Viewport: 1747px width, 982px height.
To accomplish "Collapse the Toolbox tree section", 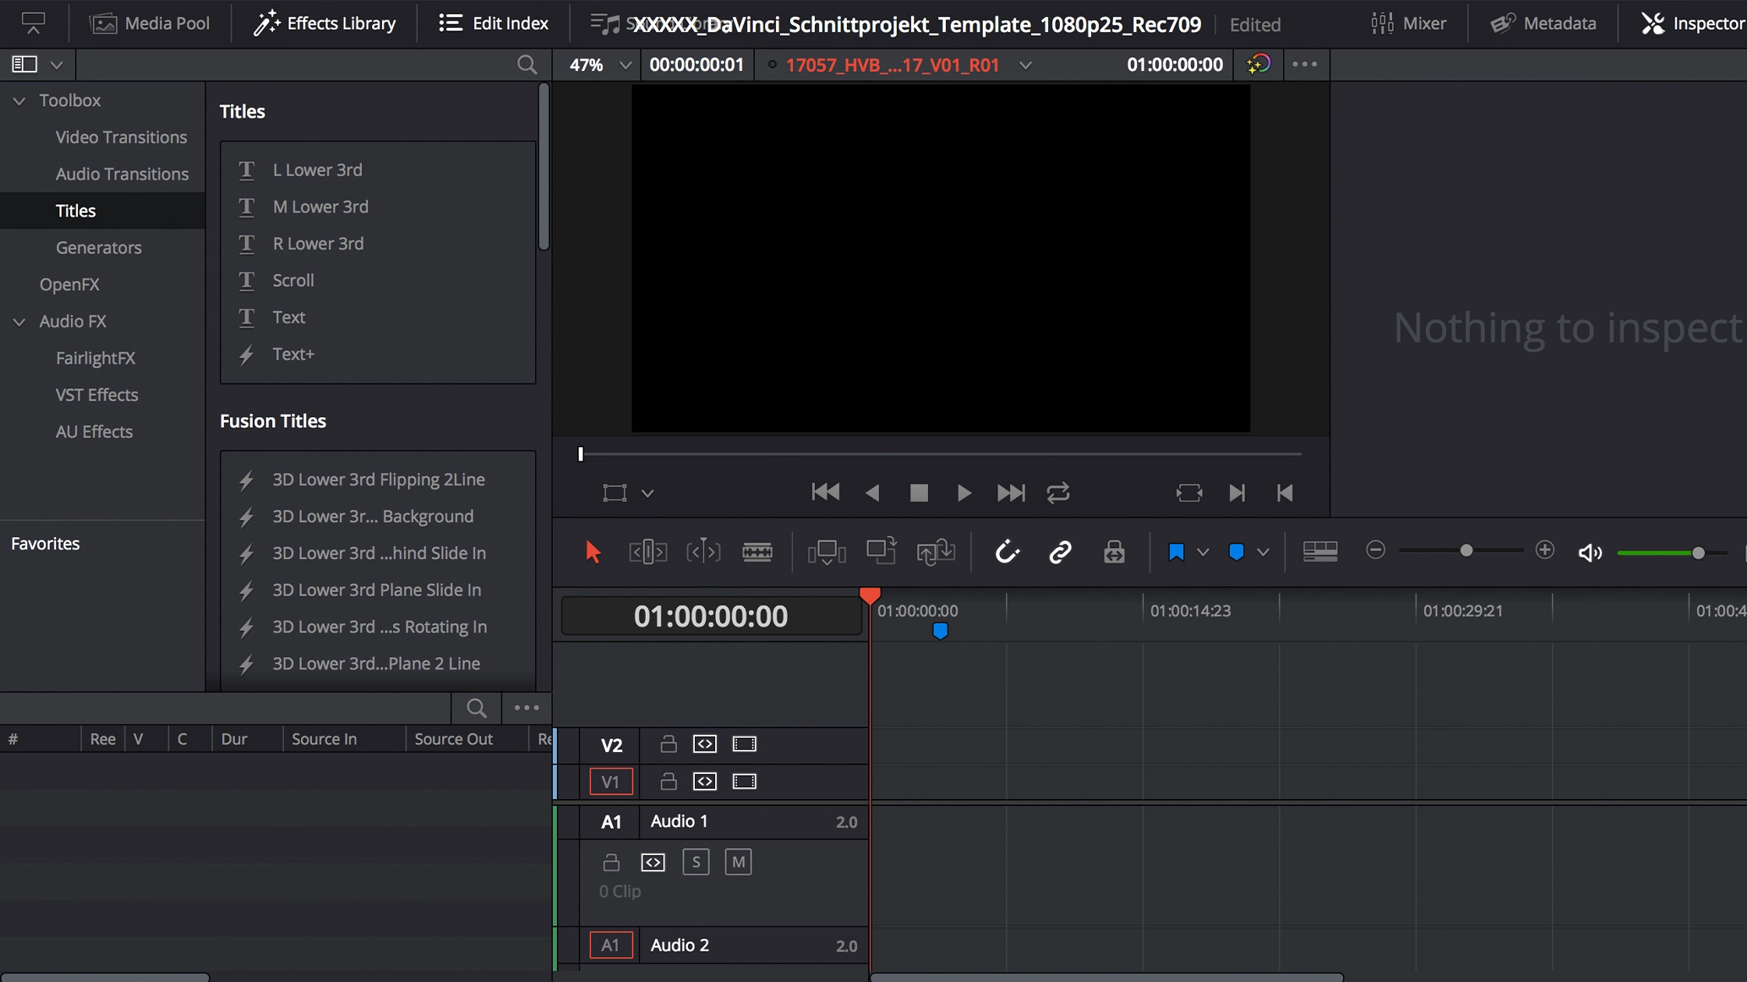I will (19, 101).
